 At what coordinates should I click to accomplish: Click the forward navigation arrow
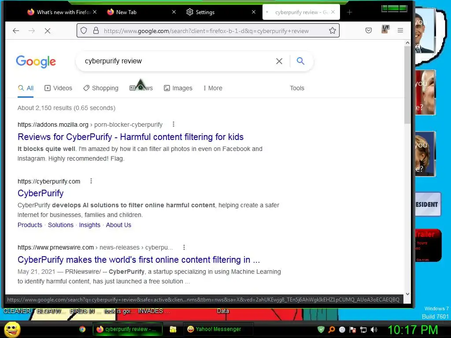tap(32, 30)
